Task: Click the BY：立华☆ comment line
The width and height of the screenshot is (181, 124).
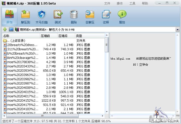Action: pos(141,65)
